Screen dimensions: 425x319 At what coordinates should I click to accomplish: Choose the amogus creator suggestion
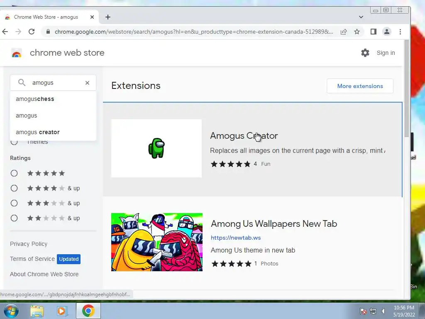pyautogui.click(x=53, y=132)
